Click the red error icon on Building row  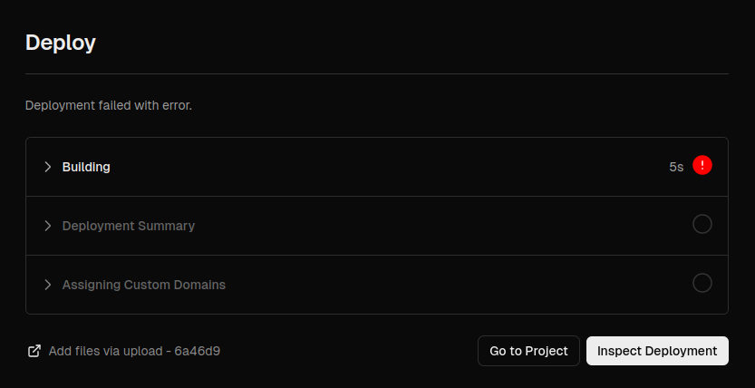pos(702,166)
